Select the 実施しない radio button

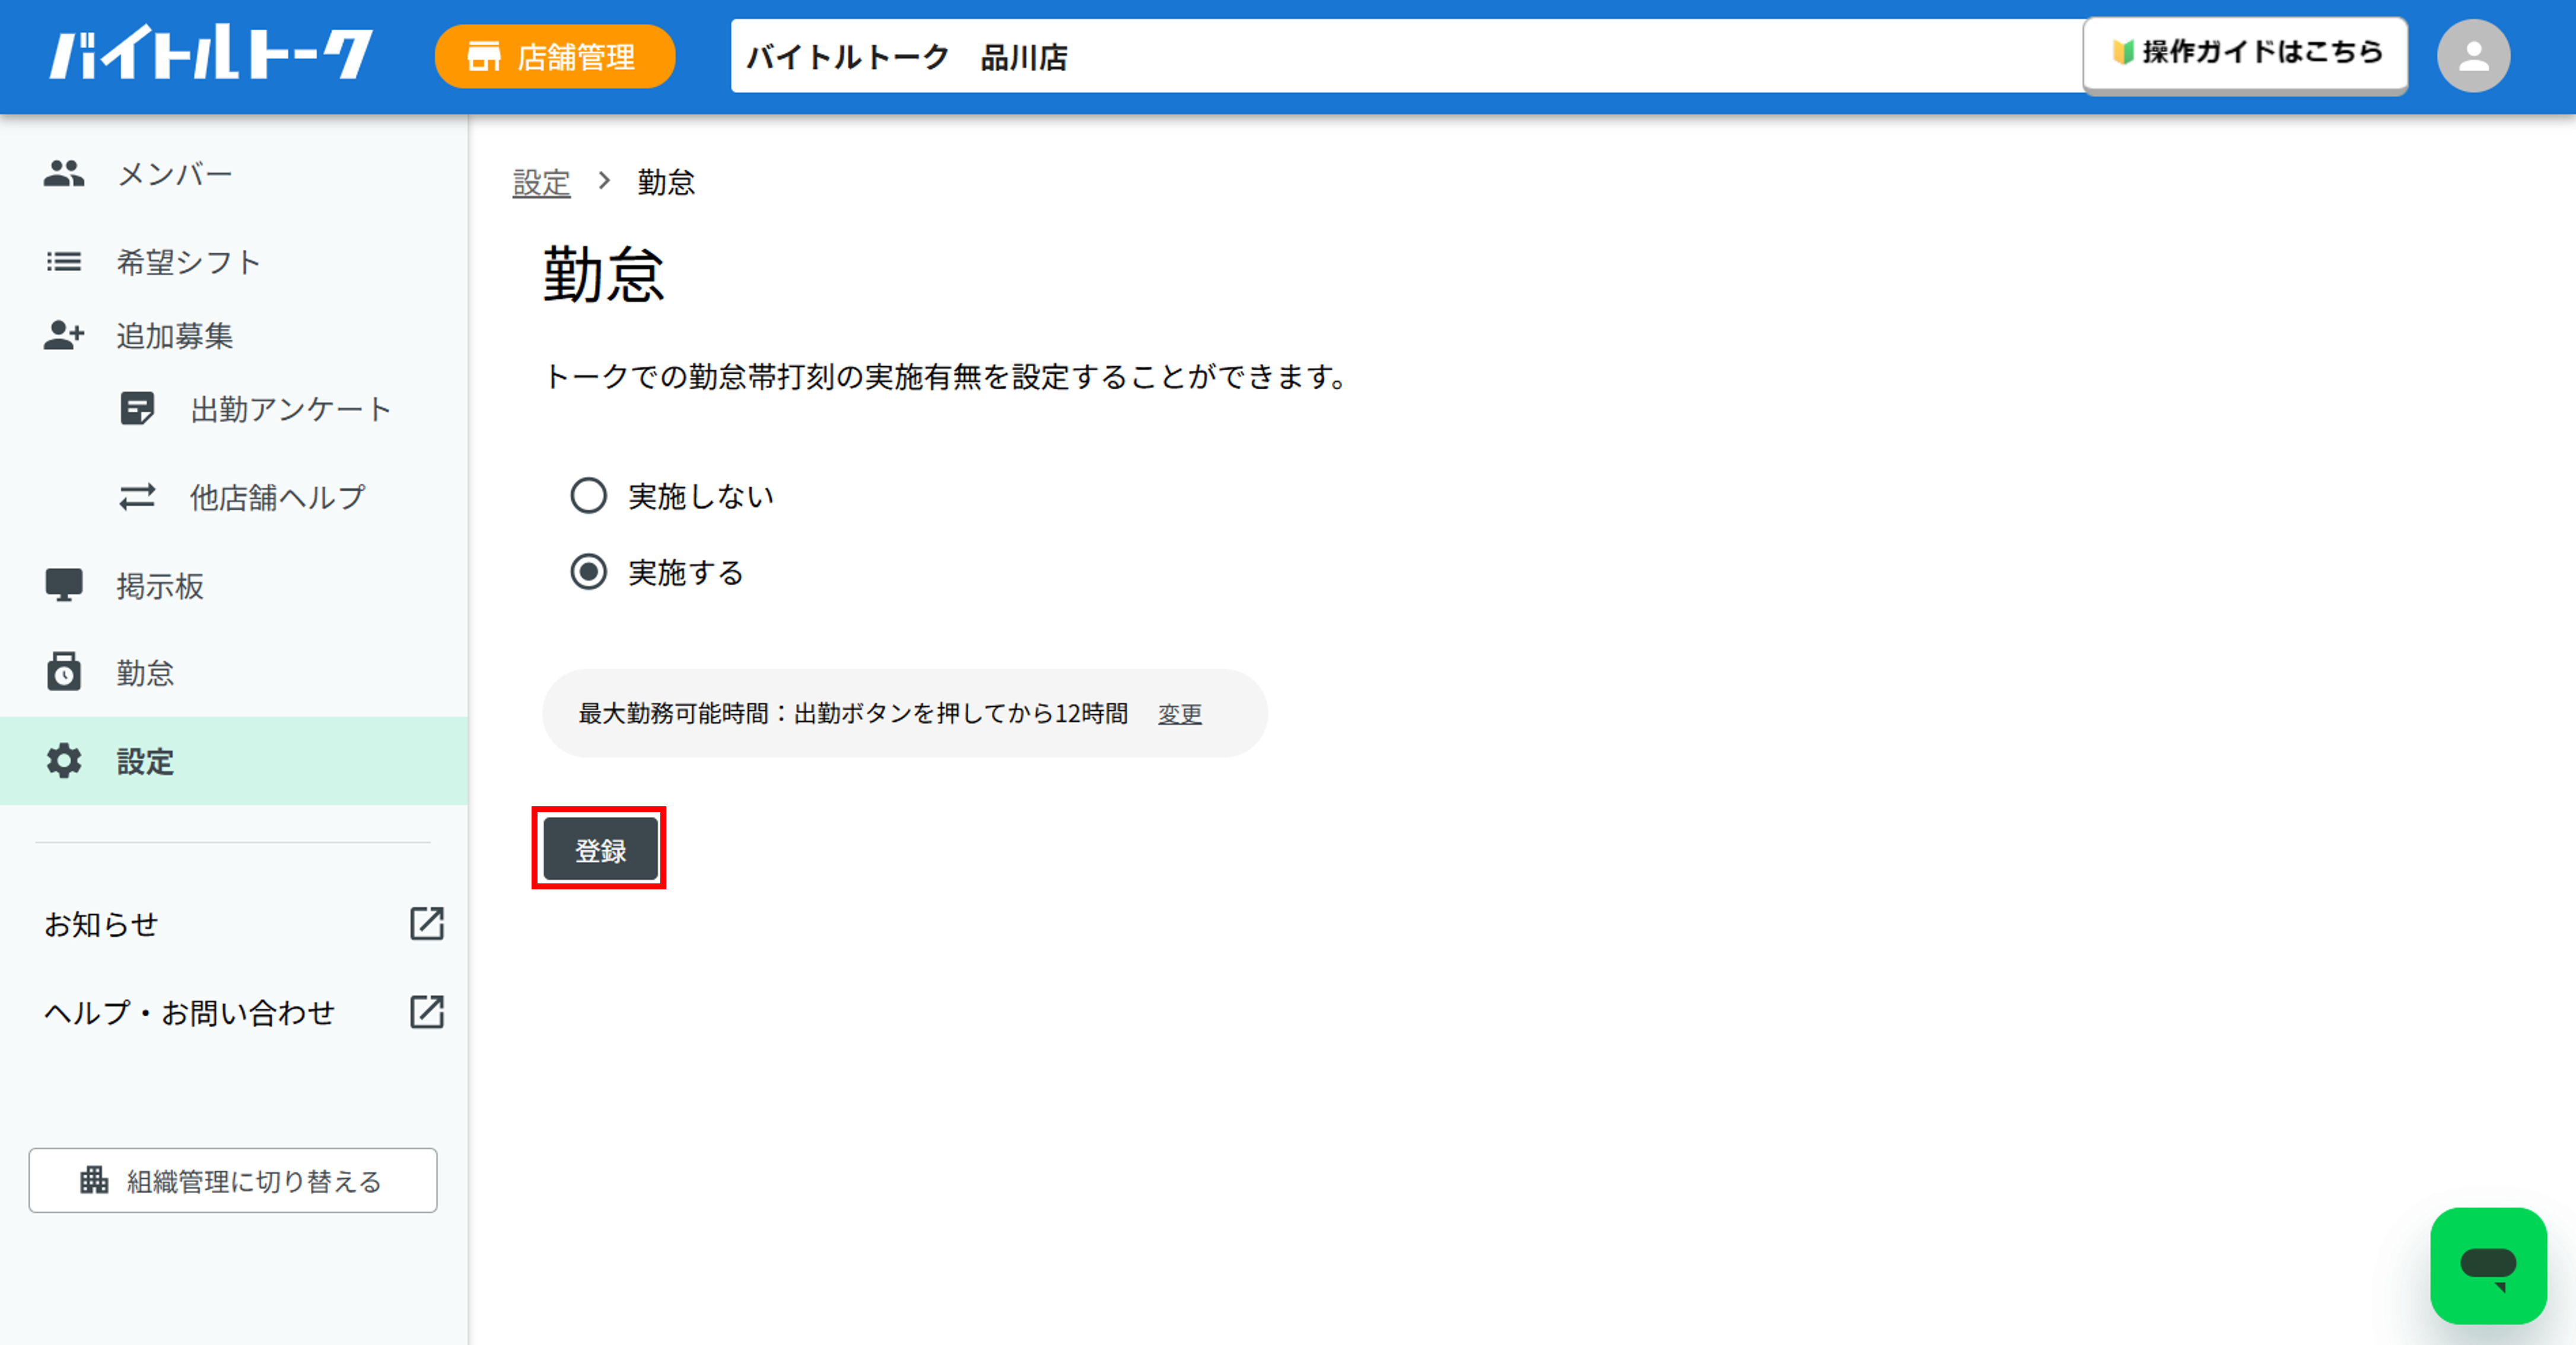tap(588, 496)
